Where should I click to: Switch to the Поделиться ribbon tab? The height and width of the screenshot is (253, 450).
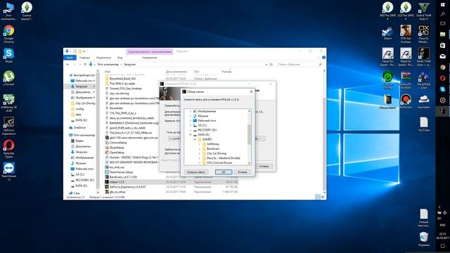[103, 58]
